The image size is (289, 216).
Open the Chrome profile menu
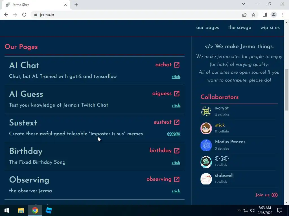pos(274,15)
